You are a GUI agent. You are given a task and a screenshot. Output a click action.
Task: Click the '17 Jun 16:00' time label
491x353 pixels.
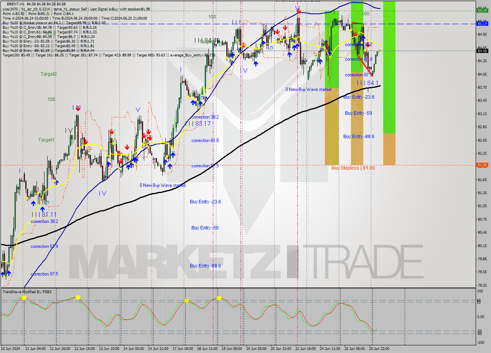(x=183, y=348)
